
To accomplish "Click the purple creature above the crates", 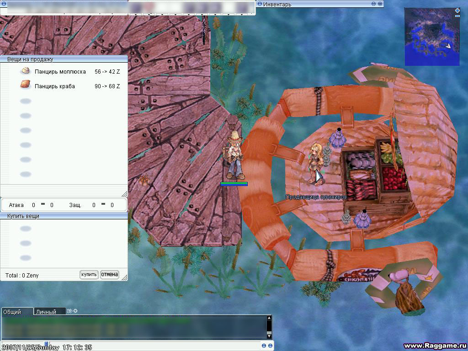I will tap(338, 138).
